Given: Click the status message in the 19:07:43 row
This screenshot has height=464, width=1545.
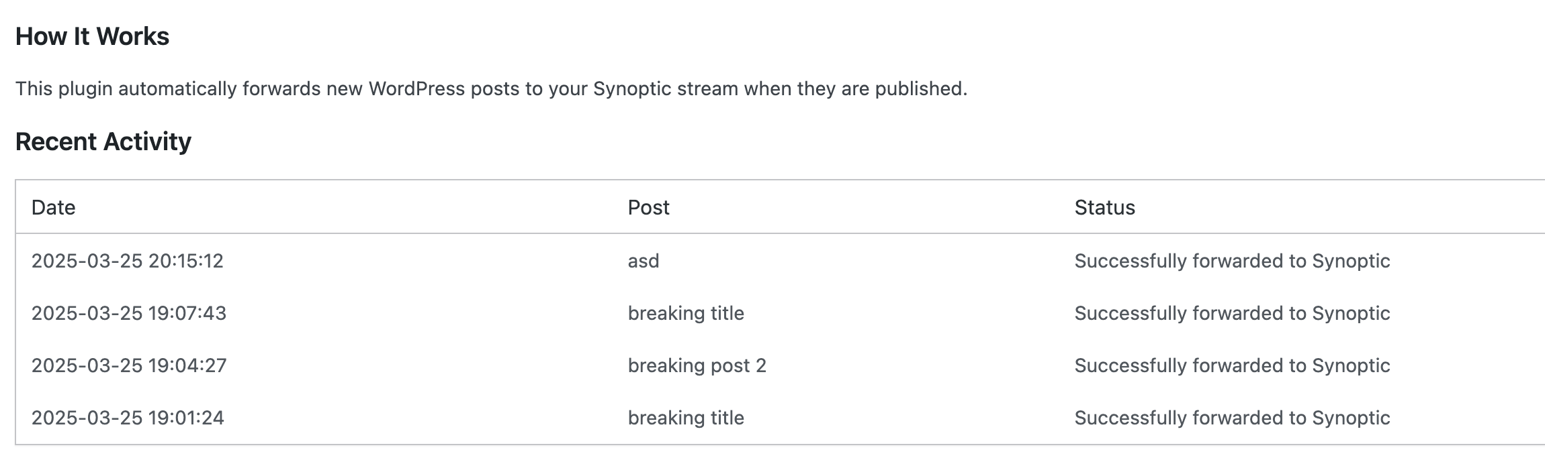Looking at the screenshot, I should (x=1231, y=313).
